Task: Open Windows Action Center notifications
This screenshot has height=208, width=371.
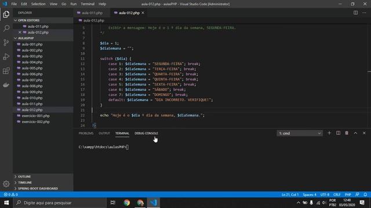Action: [x=362, y=203]
